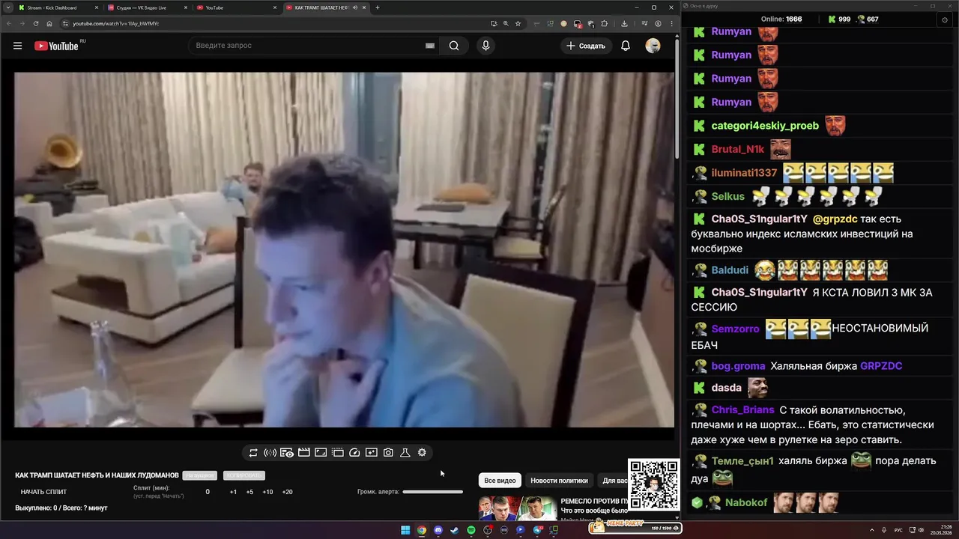Click GRPZDC mention in bog.groma's message

[x=881, y=366]
